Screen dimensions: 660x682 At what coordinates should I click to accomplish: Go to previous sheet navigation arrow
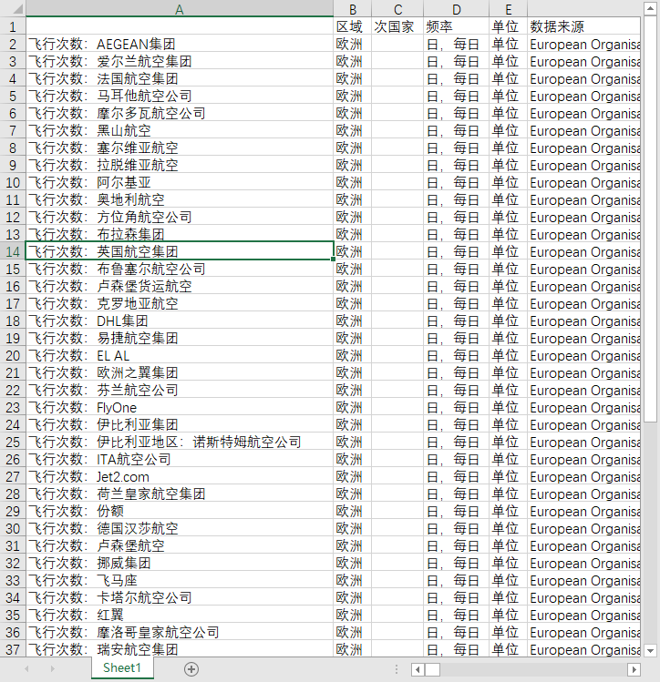27,669
